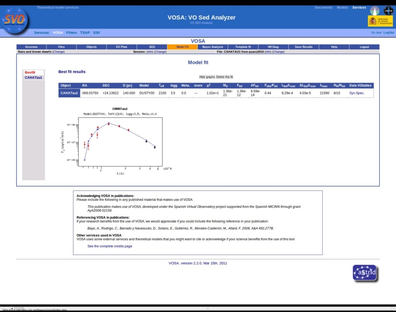Click the Data VOtables column header
This screenshot has width=396, height=312.
(360, 86)
